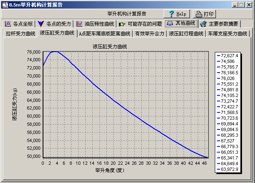Click legend entry 74,586
Screen dimensions: 255x183
point(226,61)
